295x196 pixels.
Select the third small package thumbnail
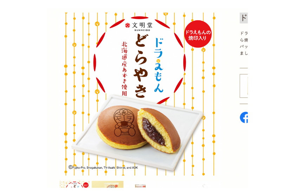140,186
